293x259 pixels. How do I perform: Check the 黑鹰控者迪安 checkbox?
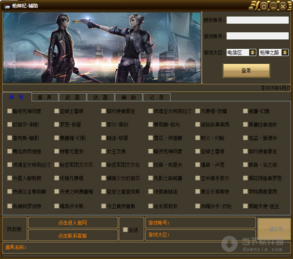245,124
